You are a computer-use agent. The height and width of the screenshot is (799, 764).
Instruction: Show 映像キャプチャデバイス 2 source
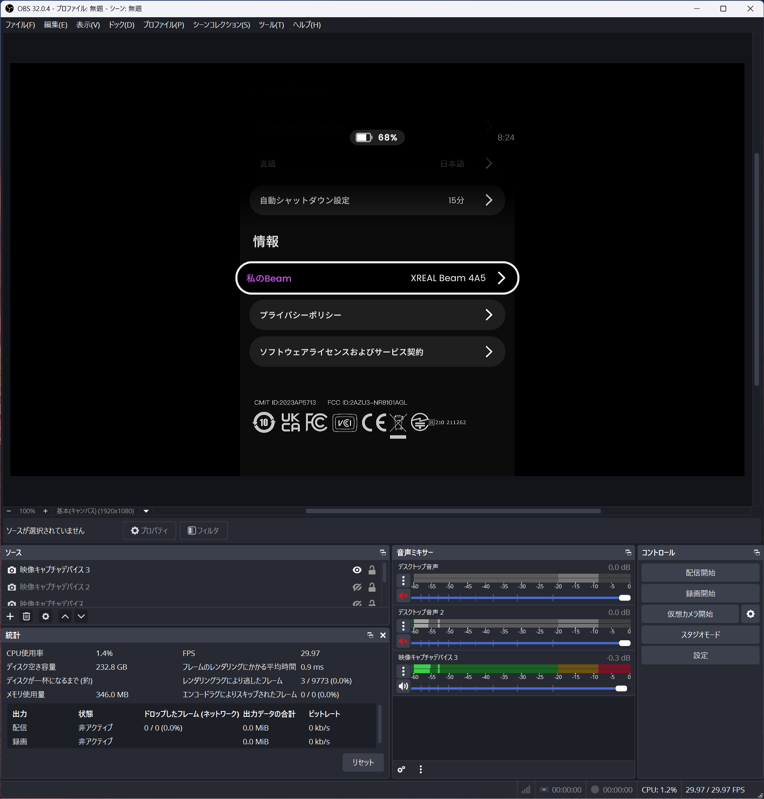(357, 587)
